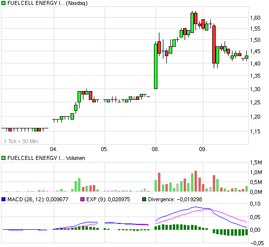Click the 1,40 price axis label
Image resolution: width=269 pixels, height=247 pixels.
click(x=255, y=63)
